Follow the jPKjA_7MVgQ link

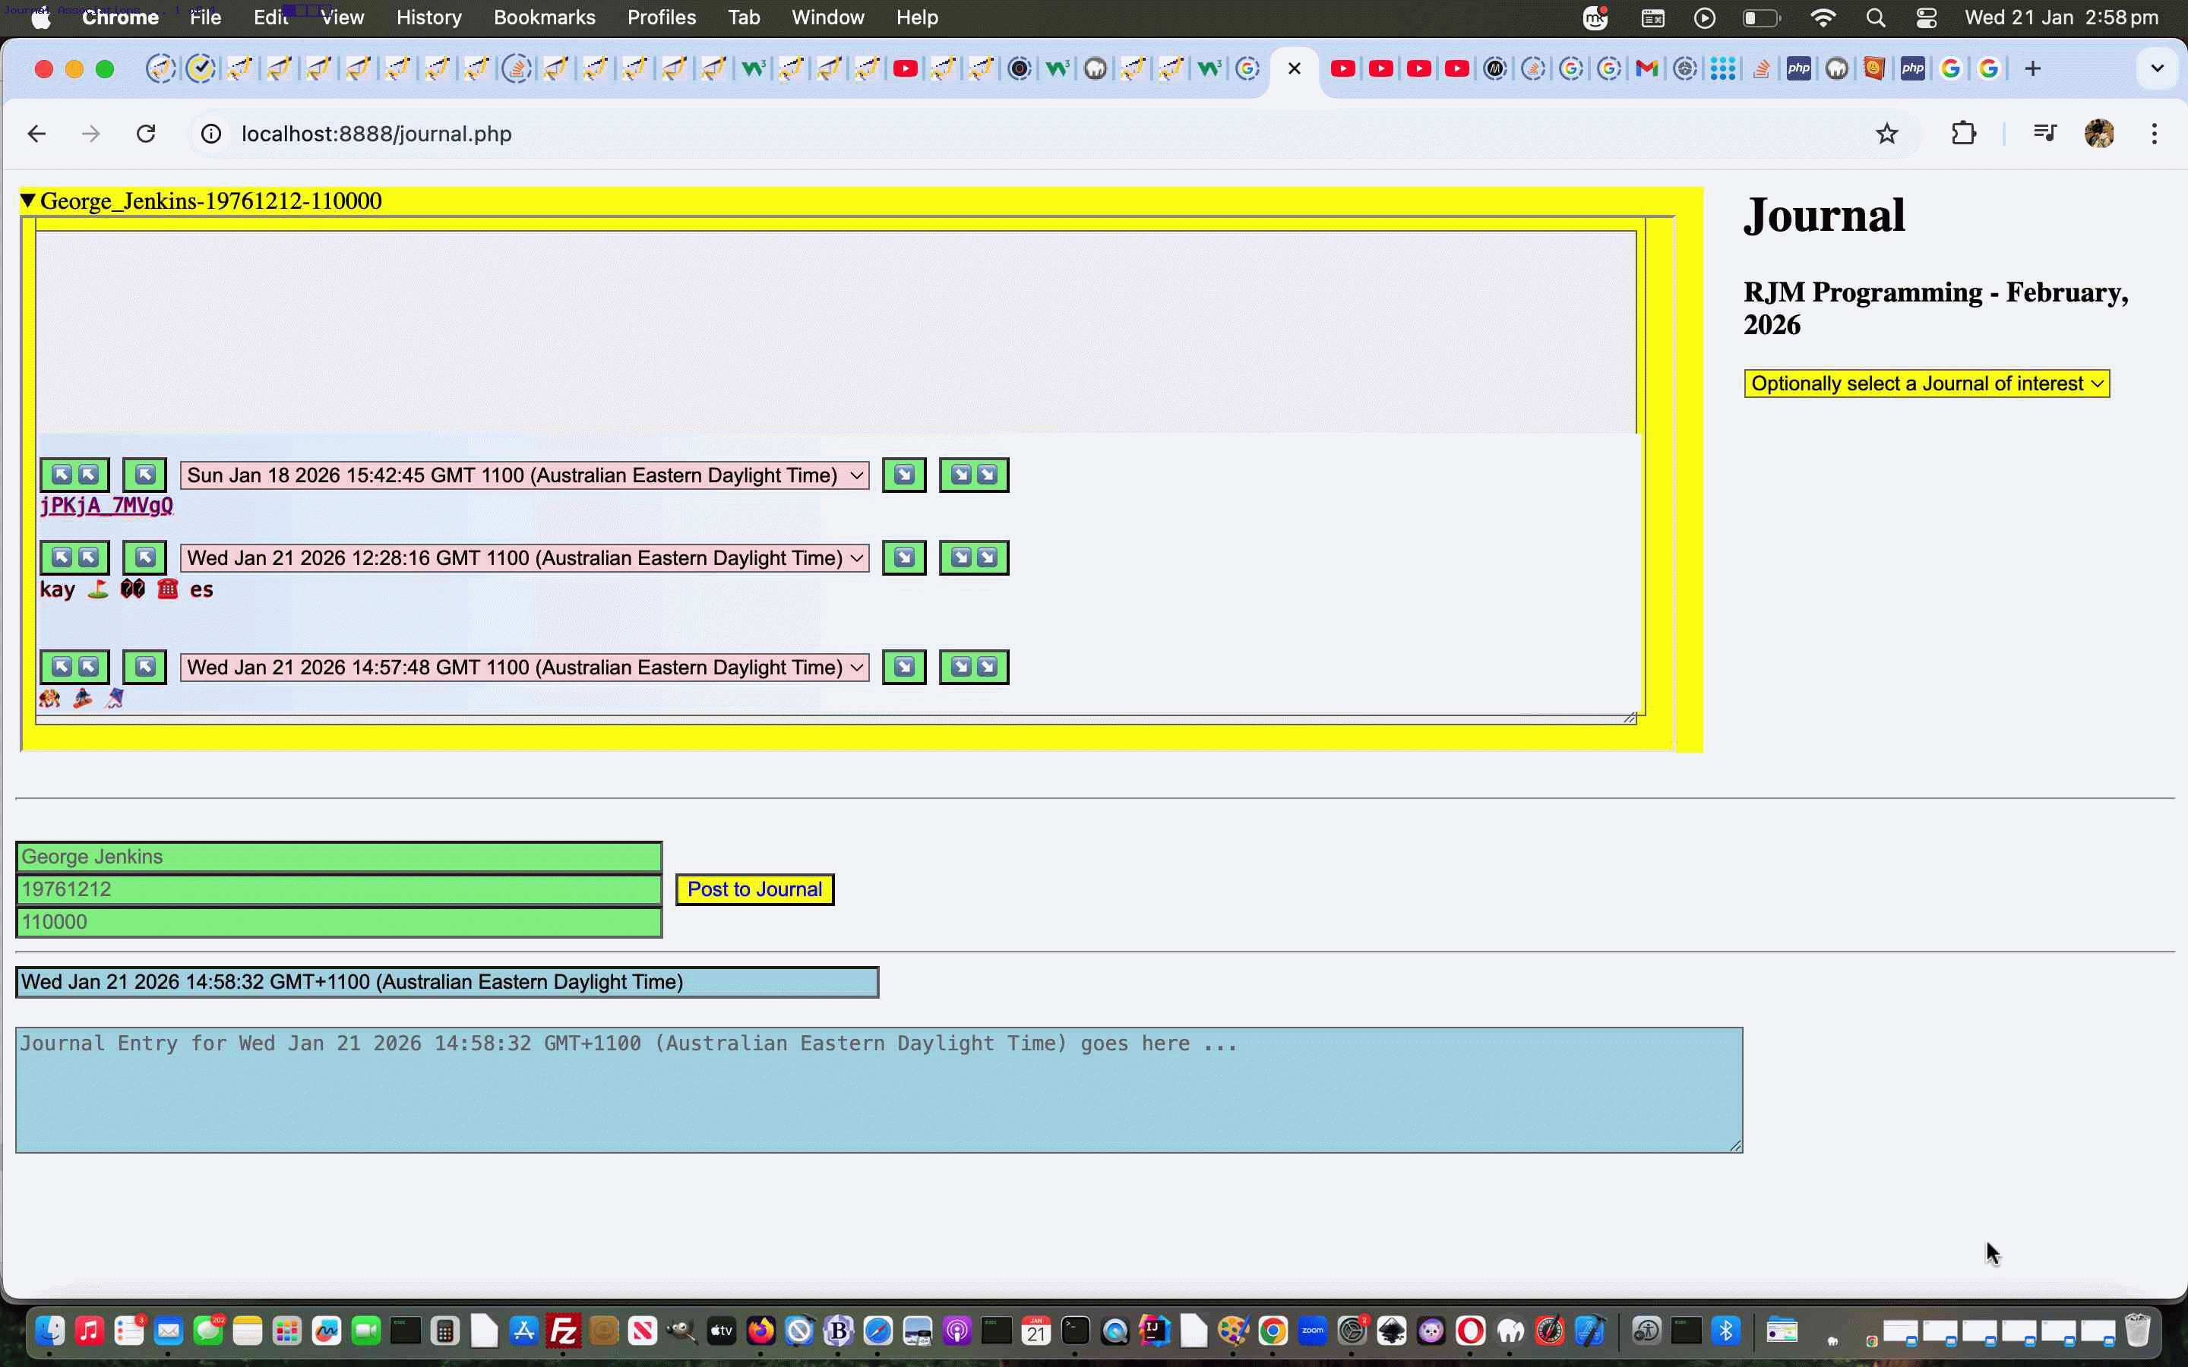click(x=106, y=505)
